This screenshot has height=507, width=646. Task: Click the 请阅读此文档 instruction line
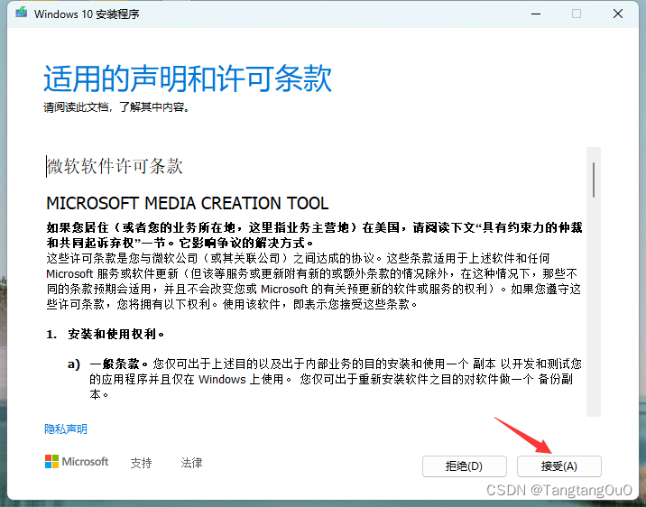click(117, 107)
